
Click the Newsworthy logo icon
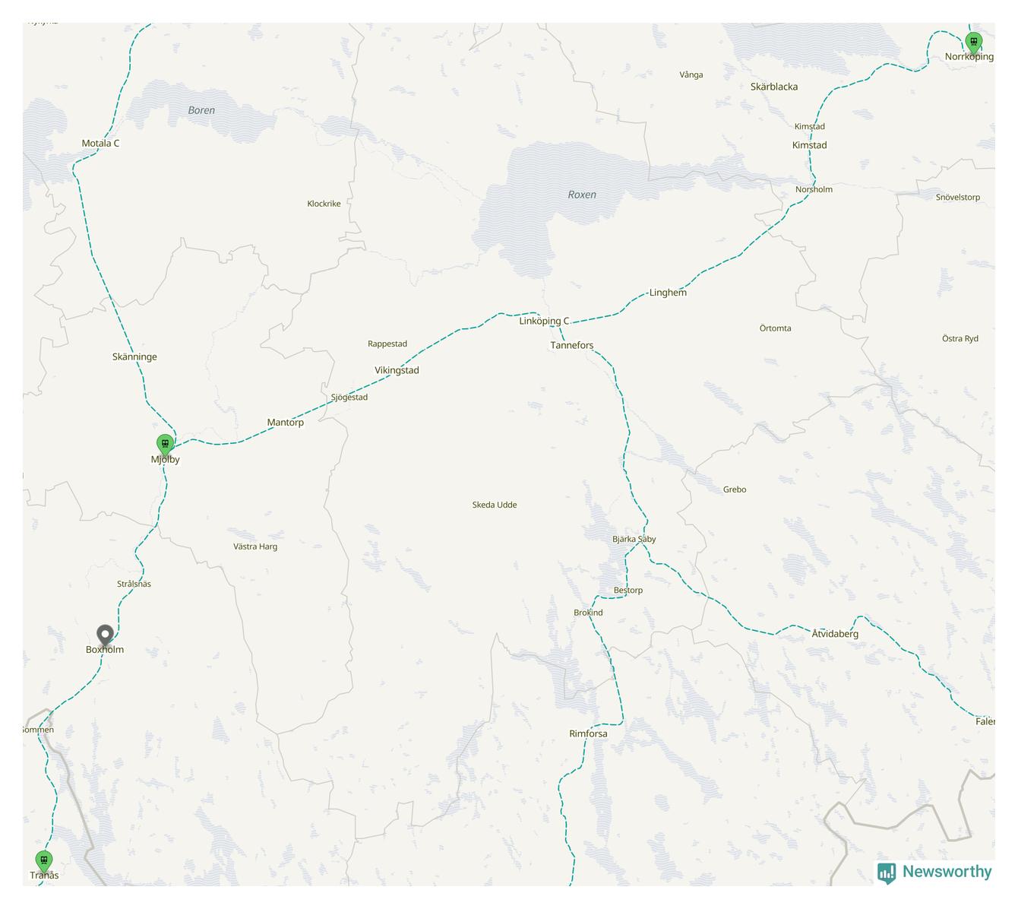[x=887, y=873]
